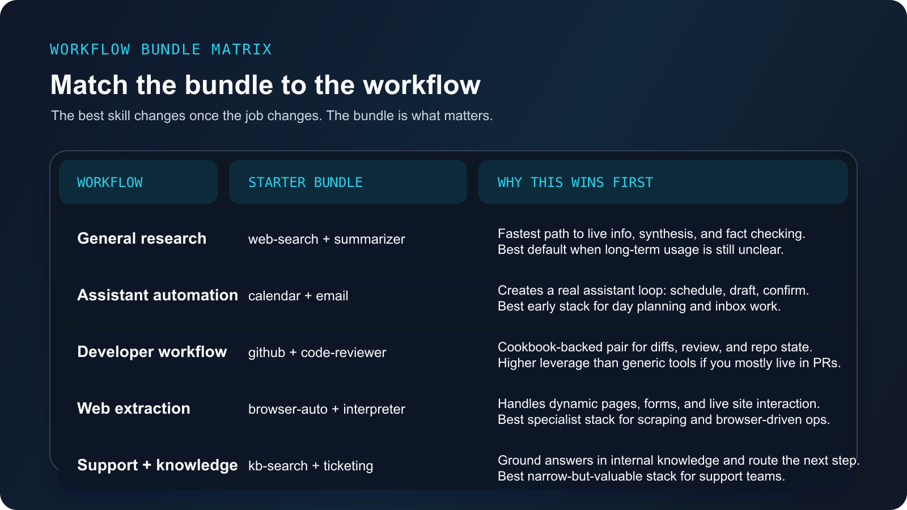Image resolution: width=907 pixels, height=510 pixels.
Task: Click the kb-search + ticketing bundle text
Action: pos(310,465)
